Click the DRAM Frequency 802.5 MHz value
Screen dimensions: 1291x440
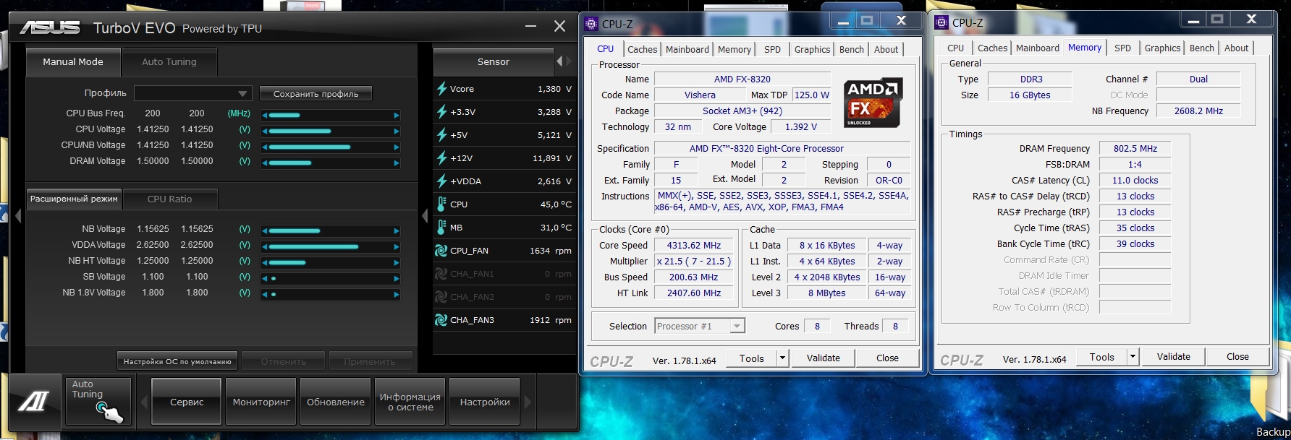[x=1135, y=149]
